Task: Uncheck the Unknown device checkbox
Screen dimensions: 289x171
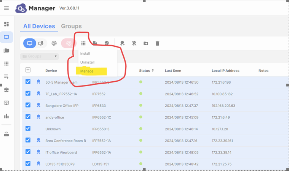Action: 28,128
